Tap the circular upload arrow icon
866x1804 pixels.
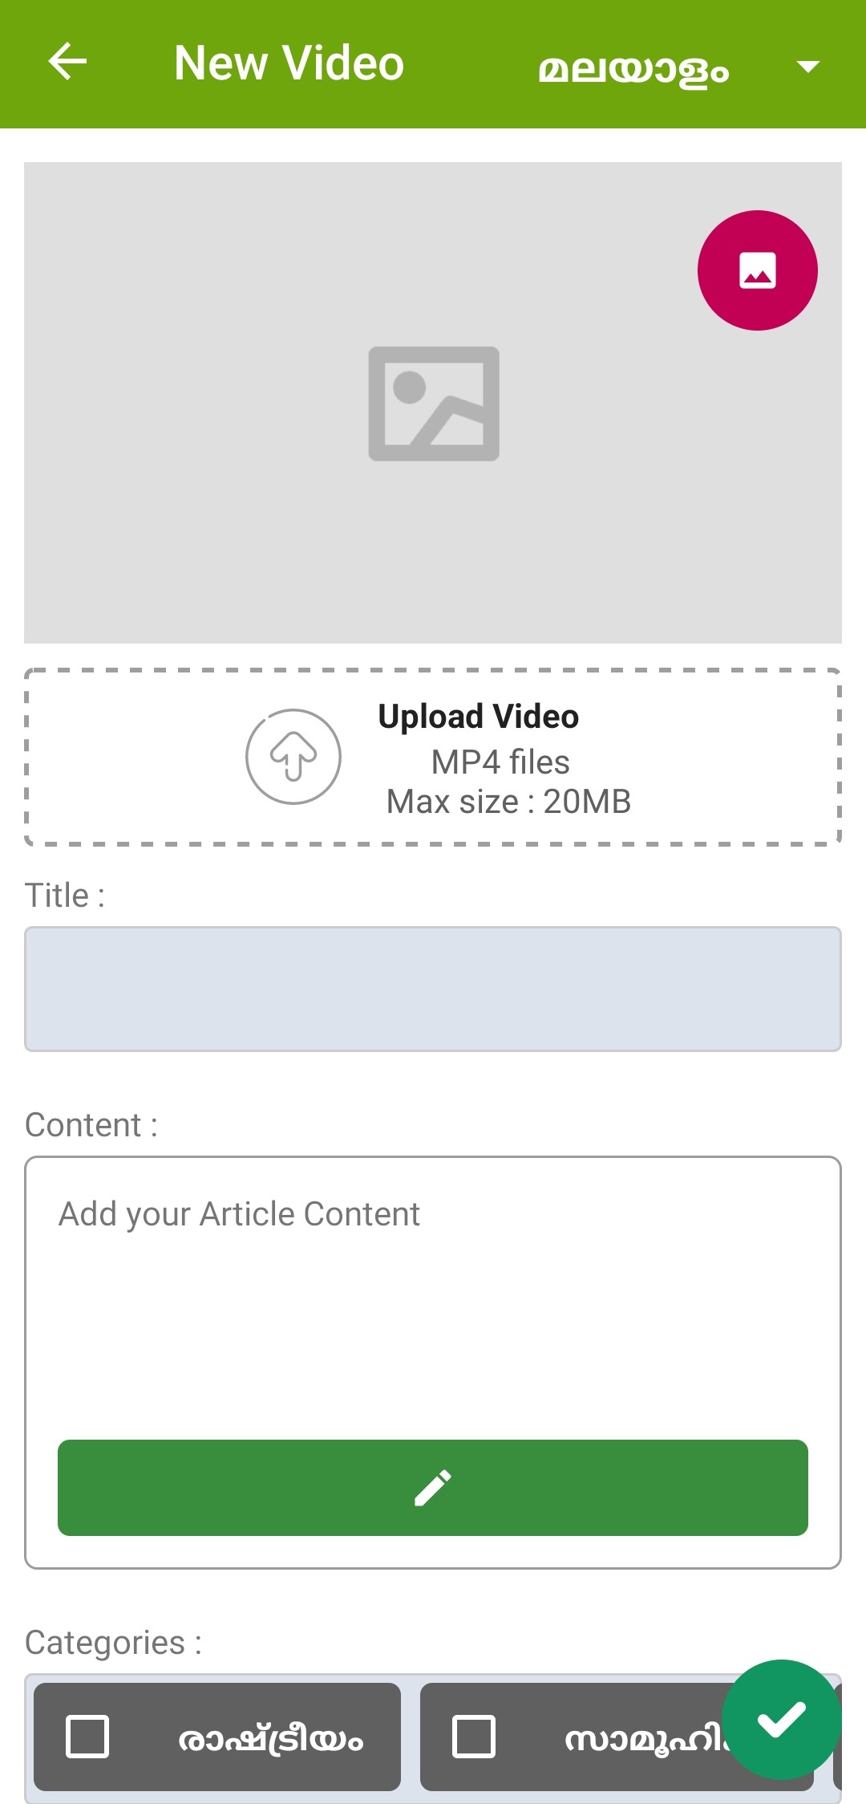pos(293,757)
